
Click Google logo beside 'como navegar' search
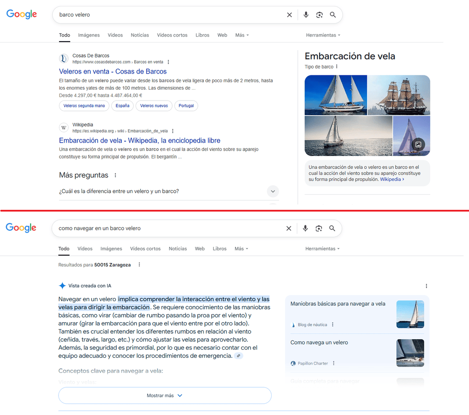pos(21,228)
